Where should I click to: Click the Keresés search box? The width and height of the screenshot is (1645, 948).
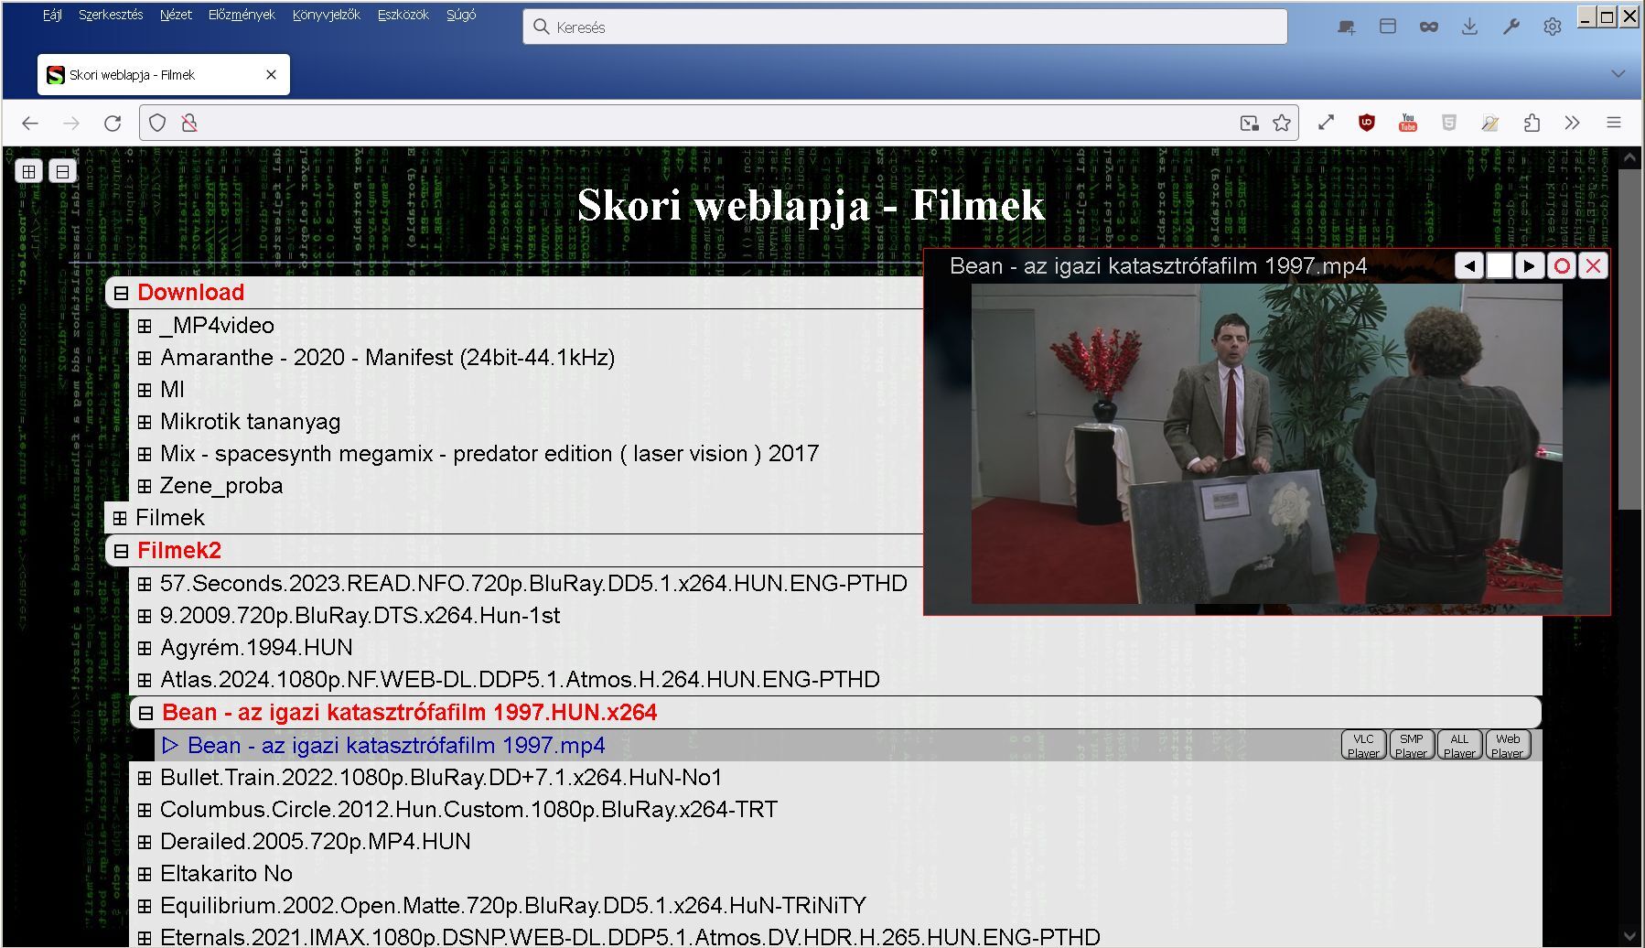point(905,27)
